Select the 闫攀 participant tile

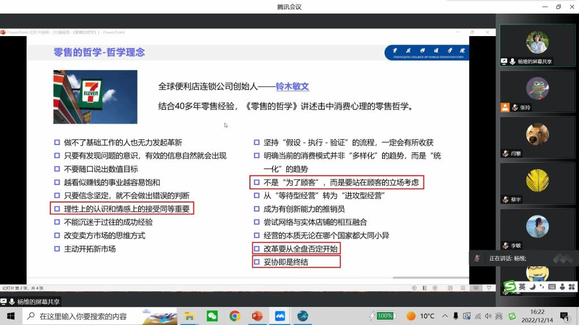coord(537,138)
